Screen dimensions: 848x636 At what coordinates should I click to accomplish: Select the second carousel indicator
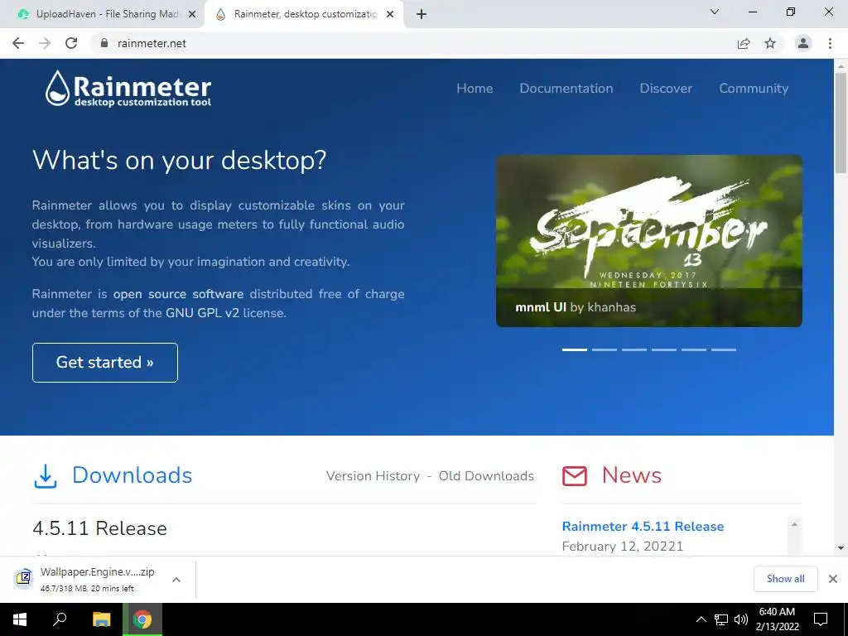(604, 350)
